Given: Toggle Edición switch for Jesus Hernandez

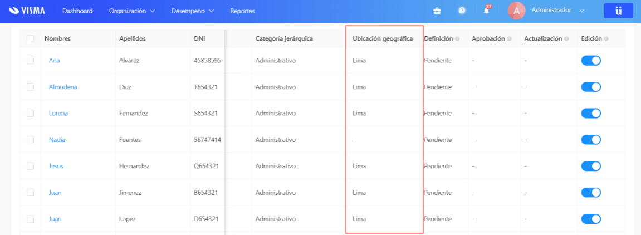Looking at the screenshot, I should pyautogui.click(x=591, y=166).
